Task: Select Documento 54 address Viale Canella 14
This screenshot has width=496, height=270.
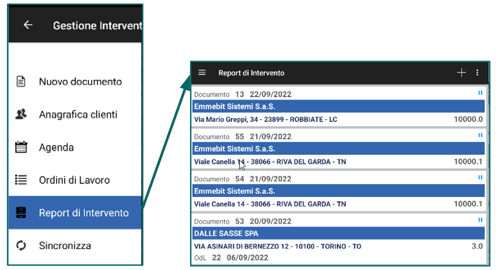Action: (x=270, y=204)
